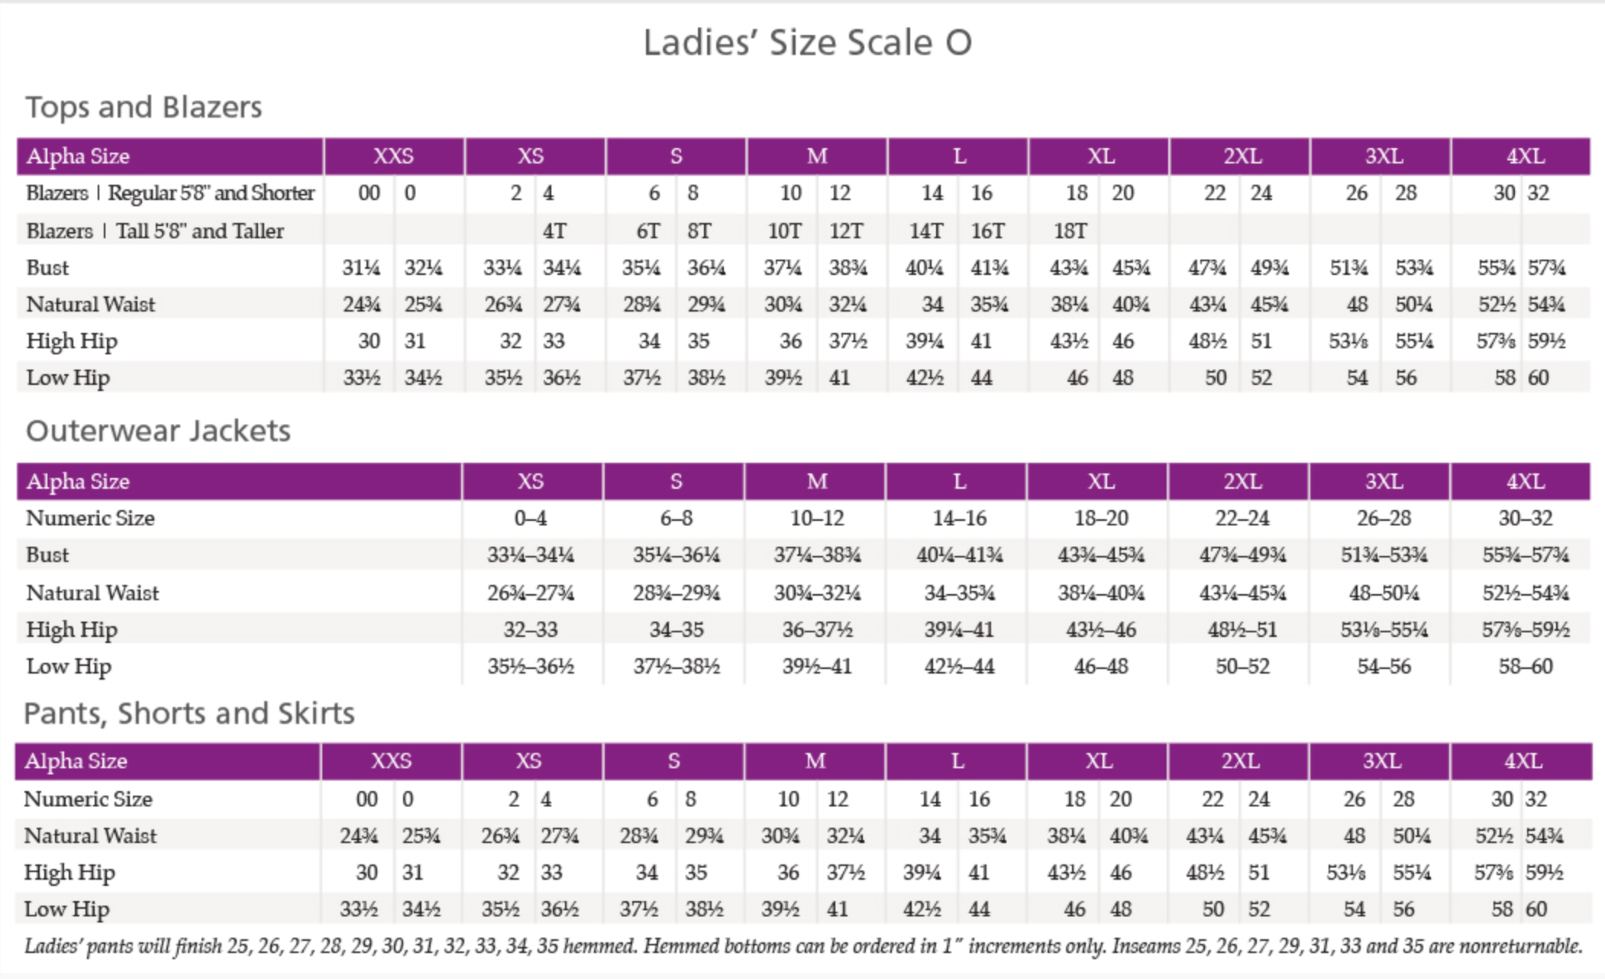This screenshot has width=1605, height=979.
Task: Click the 18T cell in Tall blazers row
Action: pos(1070,231)
